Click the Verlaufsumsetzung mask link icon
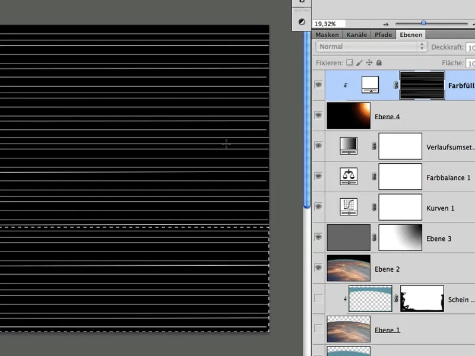 pyautogui.click(x=374, y=146)
